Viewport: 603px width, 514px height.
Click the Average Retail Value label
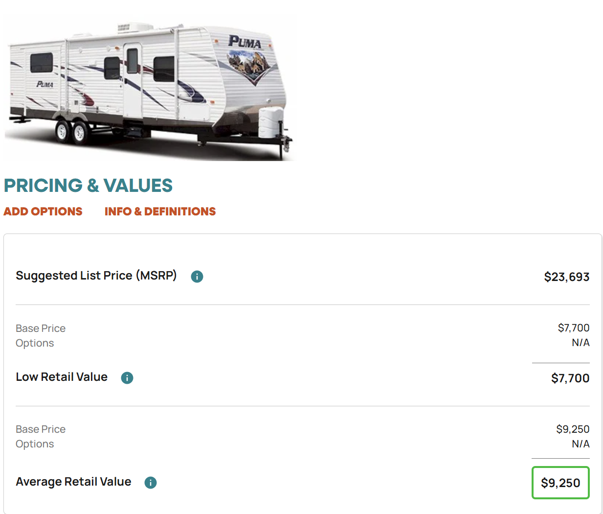(73, 482)
